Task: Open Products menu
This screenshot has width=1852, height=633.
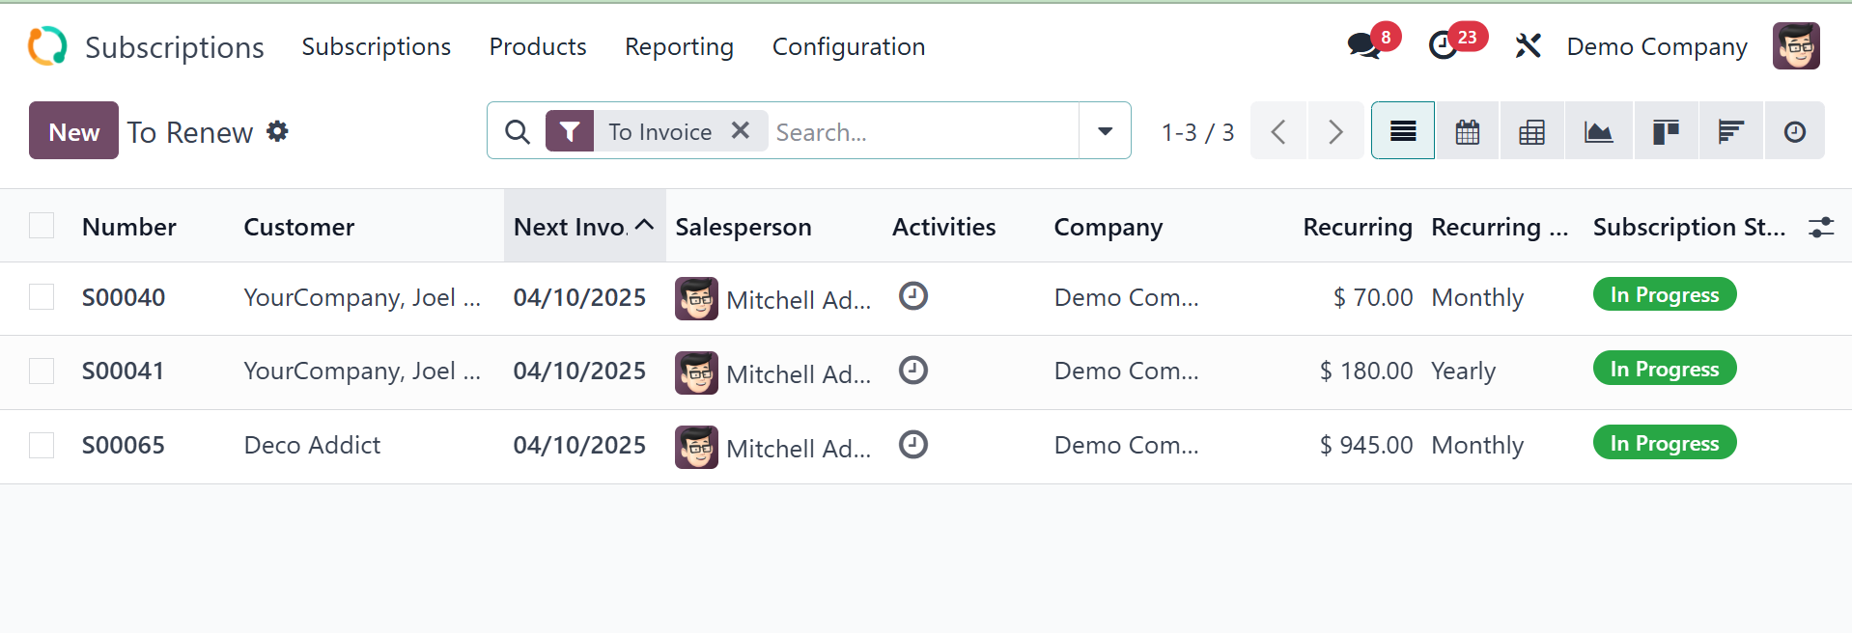Action: (538, 46)
